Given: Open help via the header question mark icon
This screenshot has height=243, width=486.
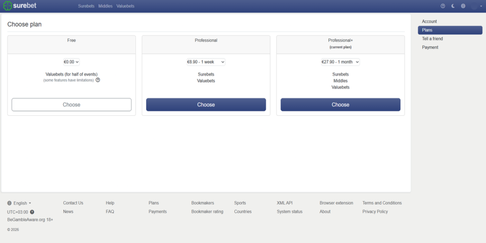Looking at the screenshot, I should click(x=443, y=6).
